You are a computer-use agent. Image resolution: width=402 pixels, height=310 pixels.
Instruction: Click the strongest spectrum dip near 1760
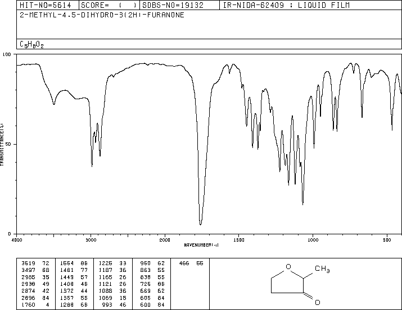click(201, 224)
